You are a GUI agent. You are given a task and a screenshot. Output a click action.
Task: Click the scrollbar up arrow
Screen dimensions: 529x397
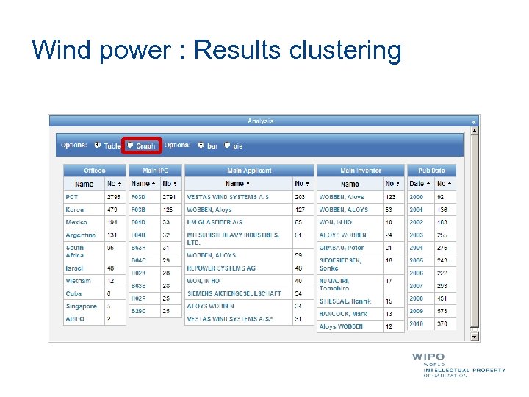pos(475,131)
